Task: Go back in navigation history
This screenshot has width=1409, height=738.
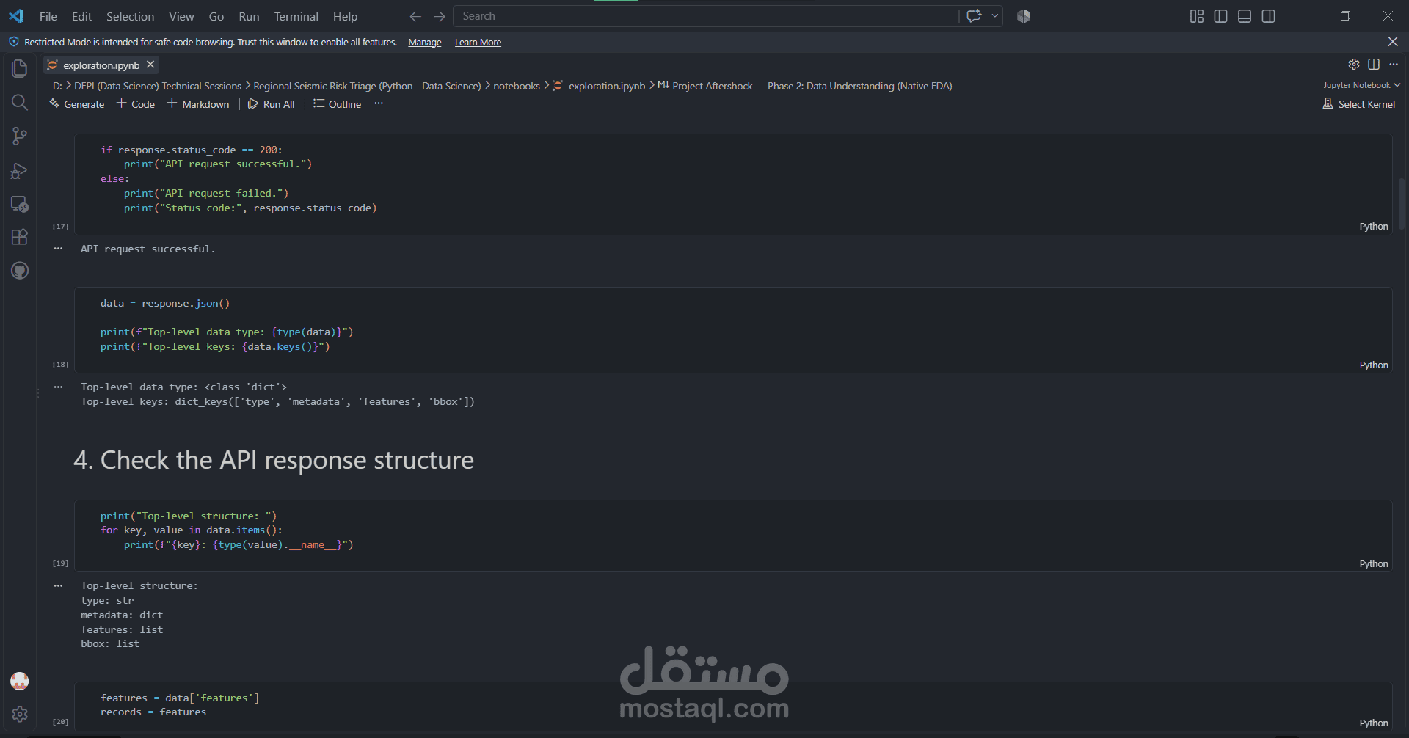Action: (x=415, y=16)
